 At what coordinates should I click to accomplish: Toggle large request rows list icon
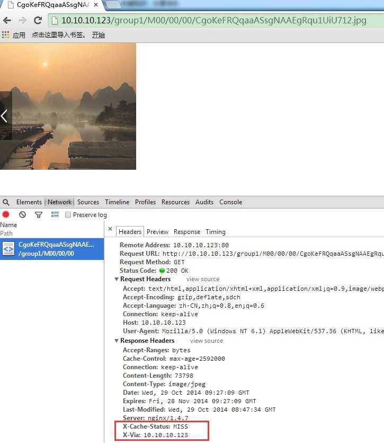[55, 215]
